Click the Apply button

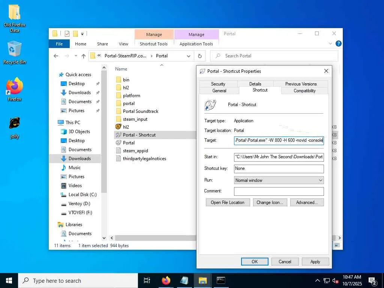click(315, 261)
